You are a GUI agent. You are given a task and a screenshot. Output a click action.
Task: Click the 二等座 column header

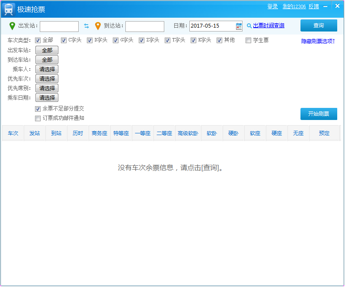(164, 133)
